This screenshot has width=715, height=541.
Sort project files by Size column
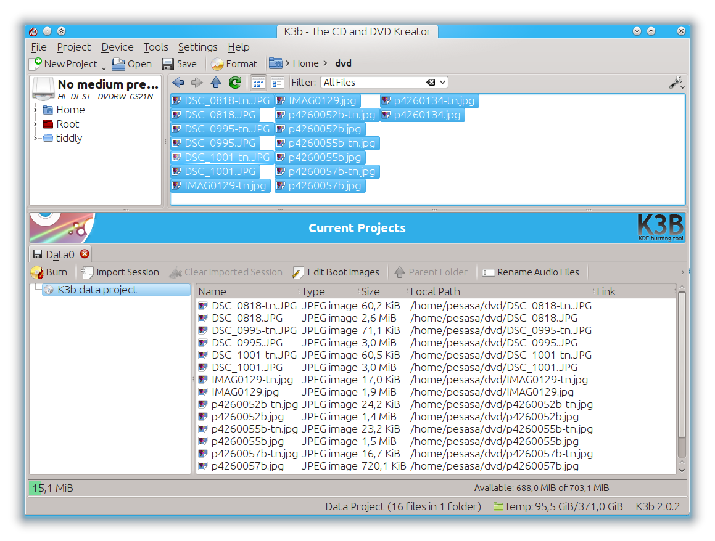383,291
